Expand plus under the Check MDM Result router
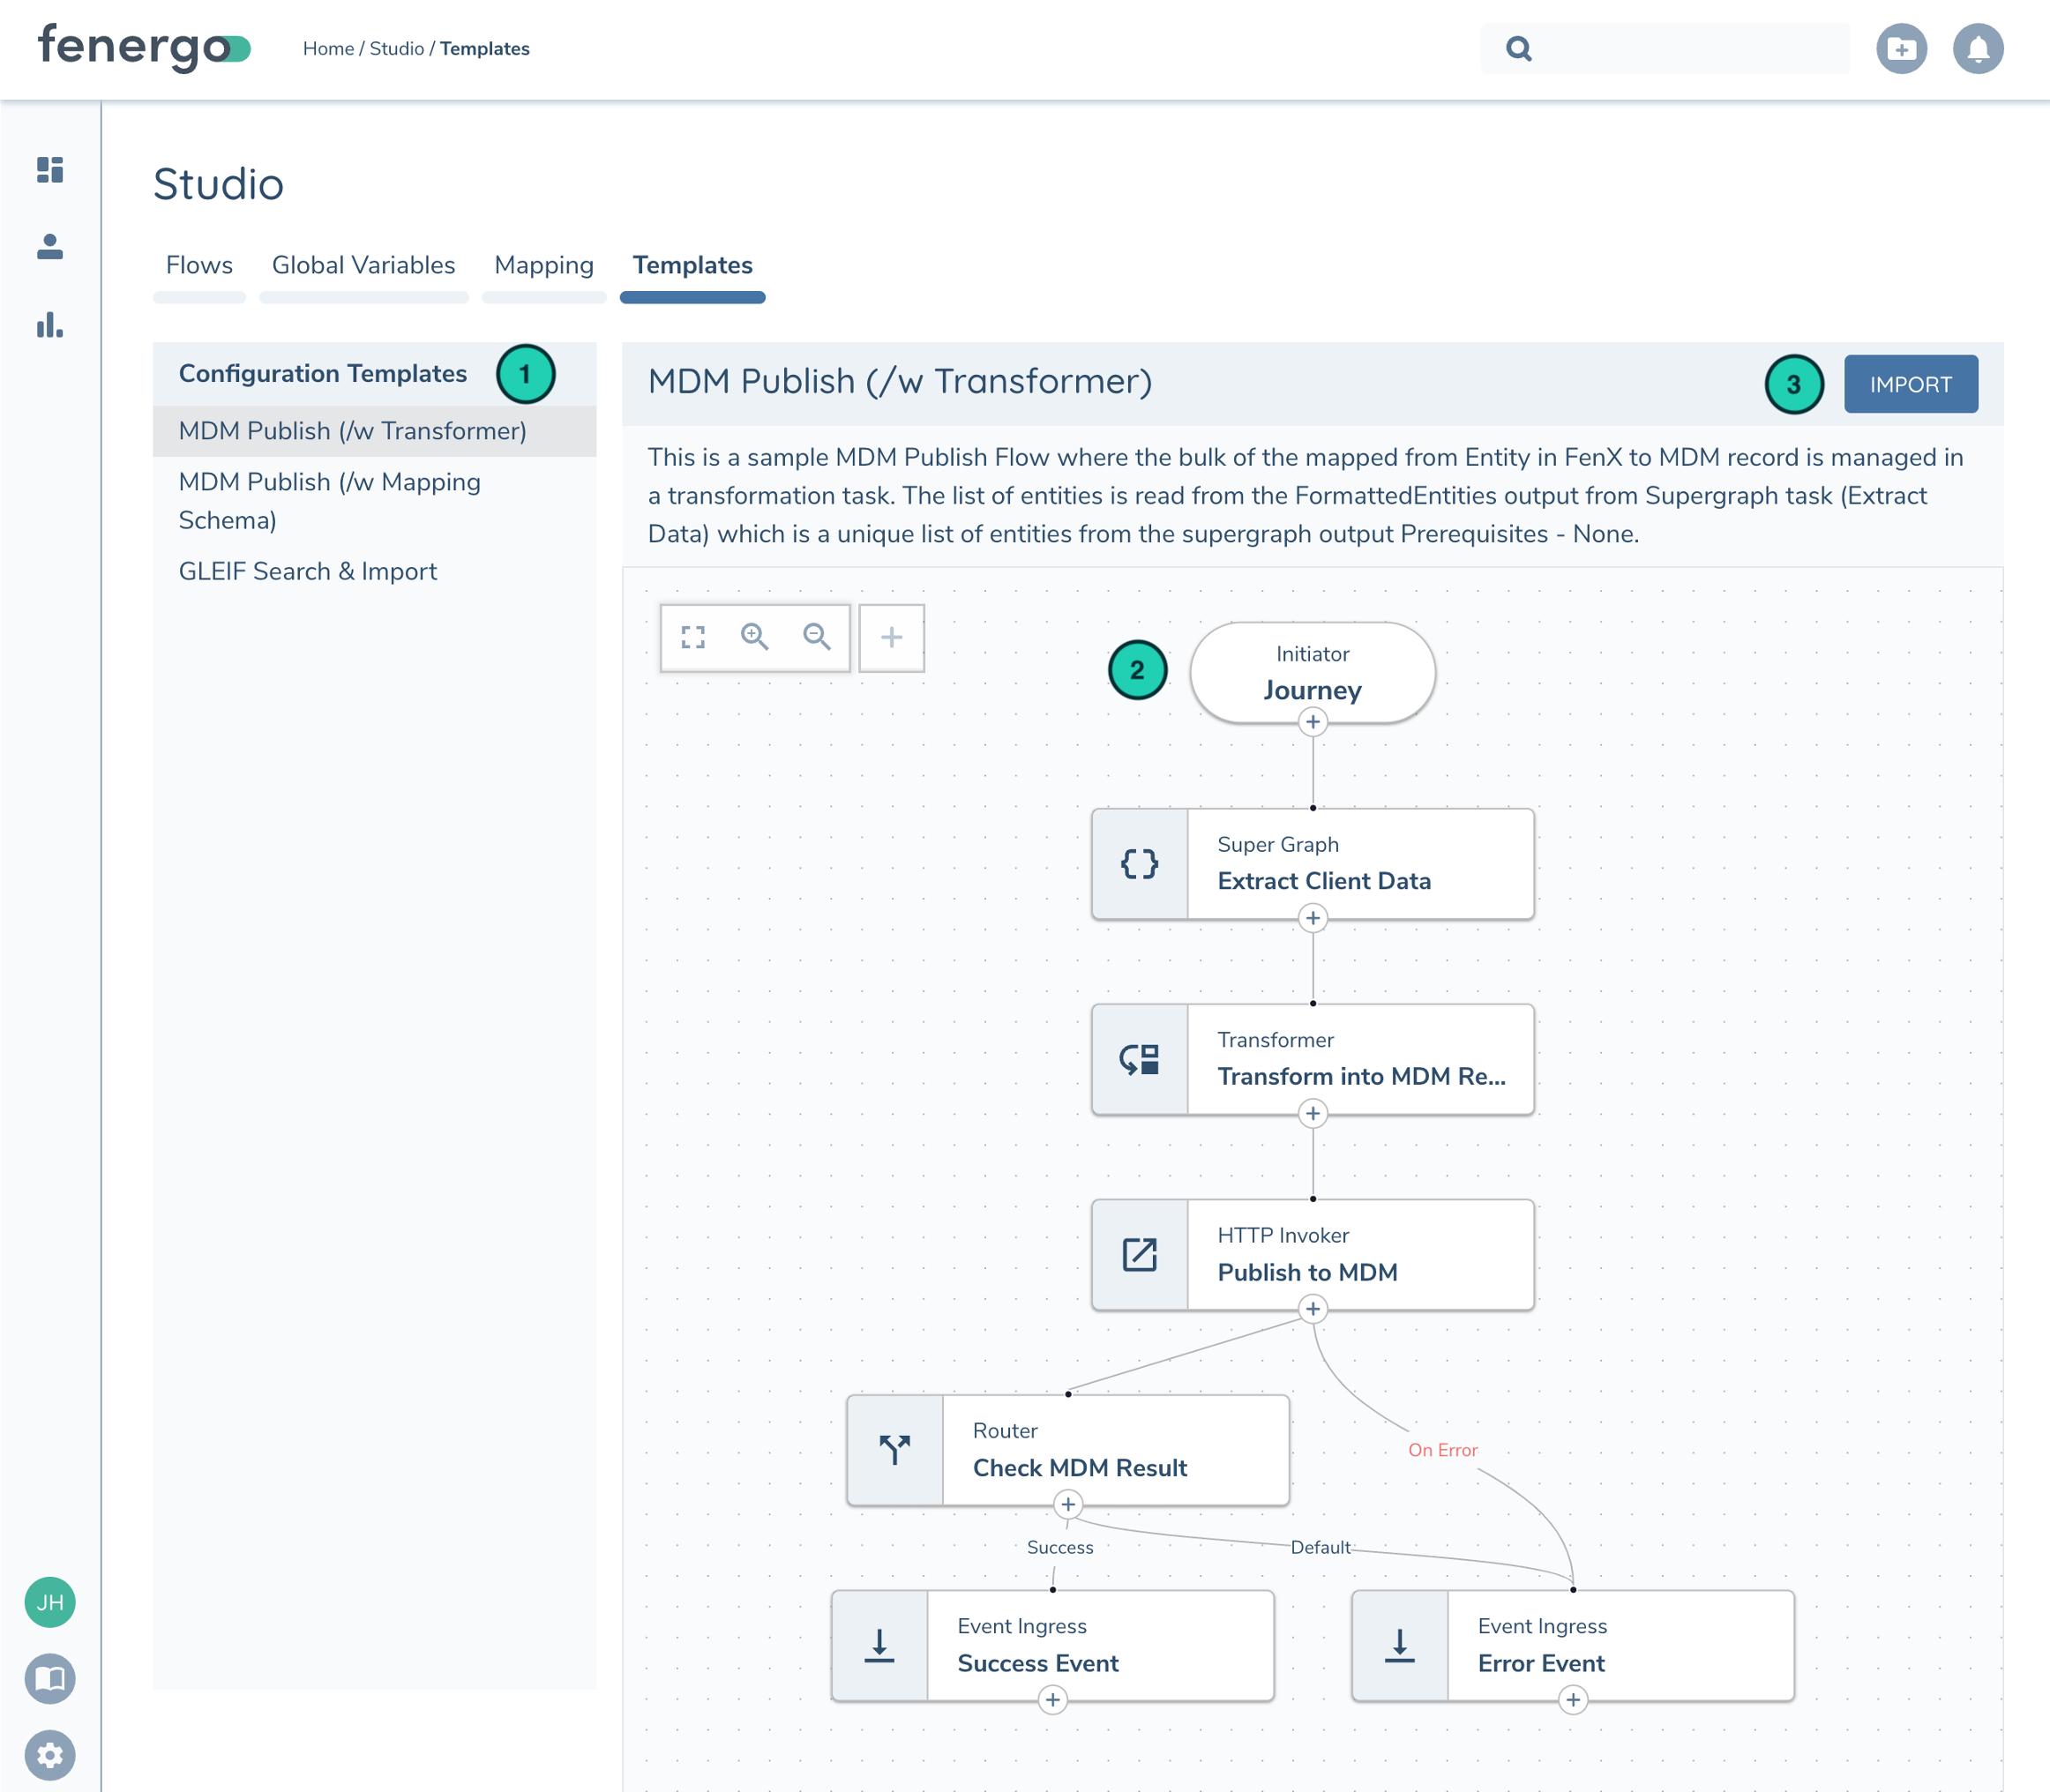This screenshot has width=2050, height=1792. (x=1068, y=1504)
